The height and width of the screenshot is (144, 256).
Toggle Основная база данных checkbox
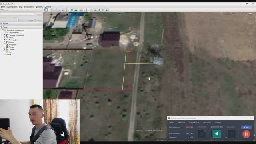pyautogui.click(x=3, y=30)
